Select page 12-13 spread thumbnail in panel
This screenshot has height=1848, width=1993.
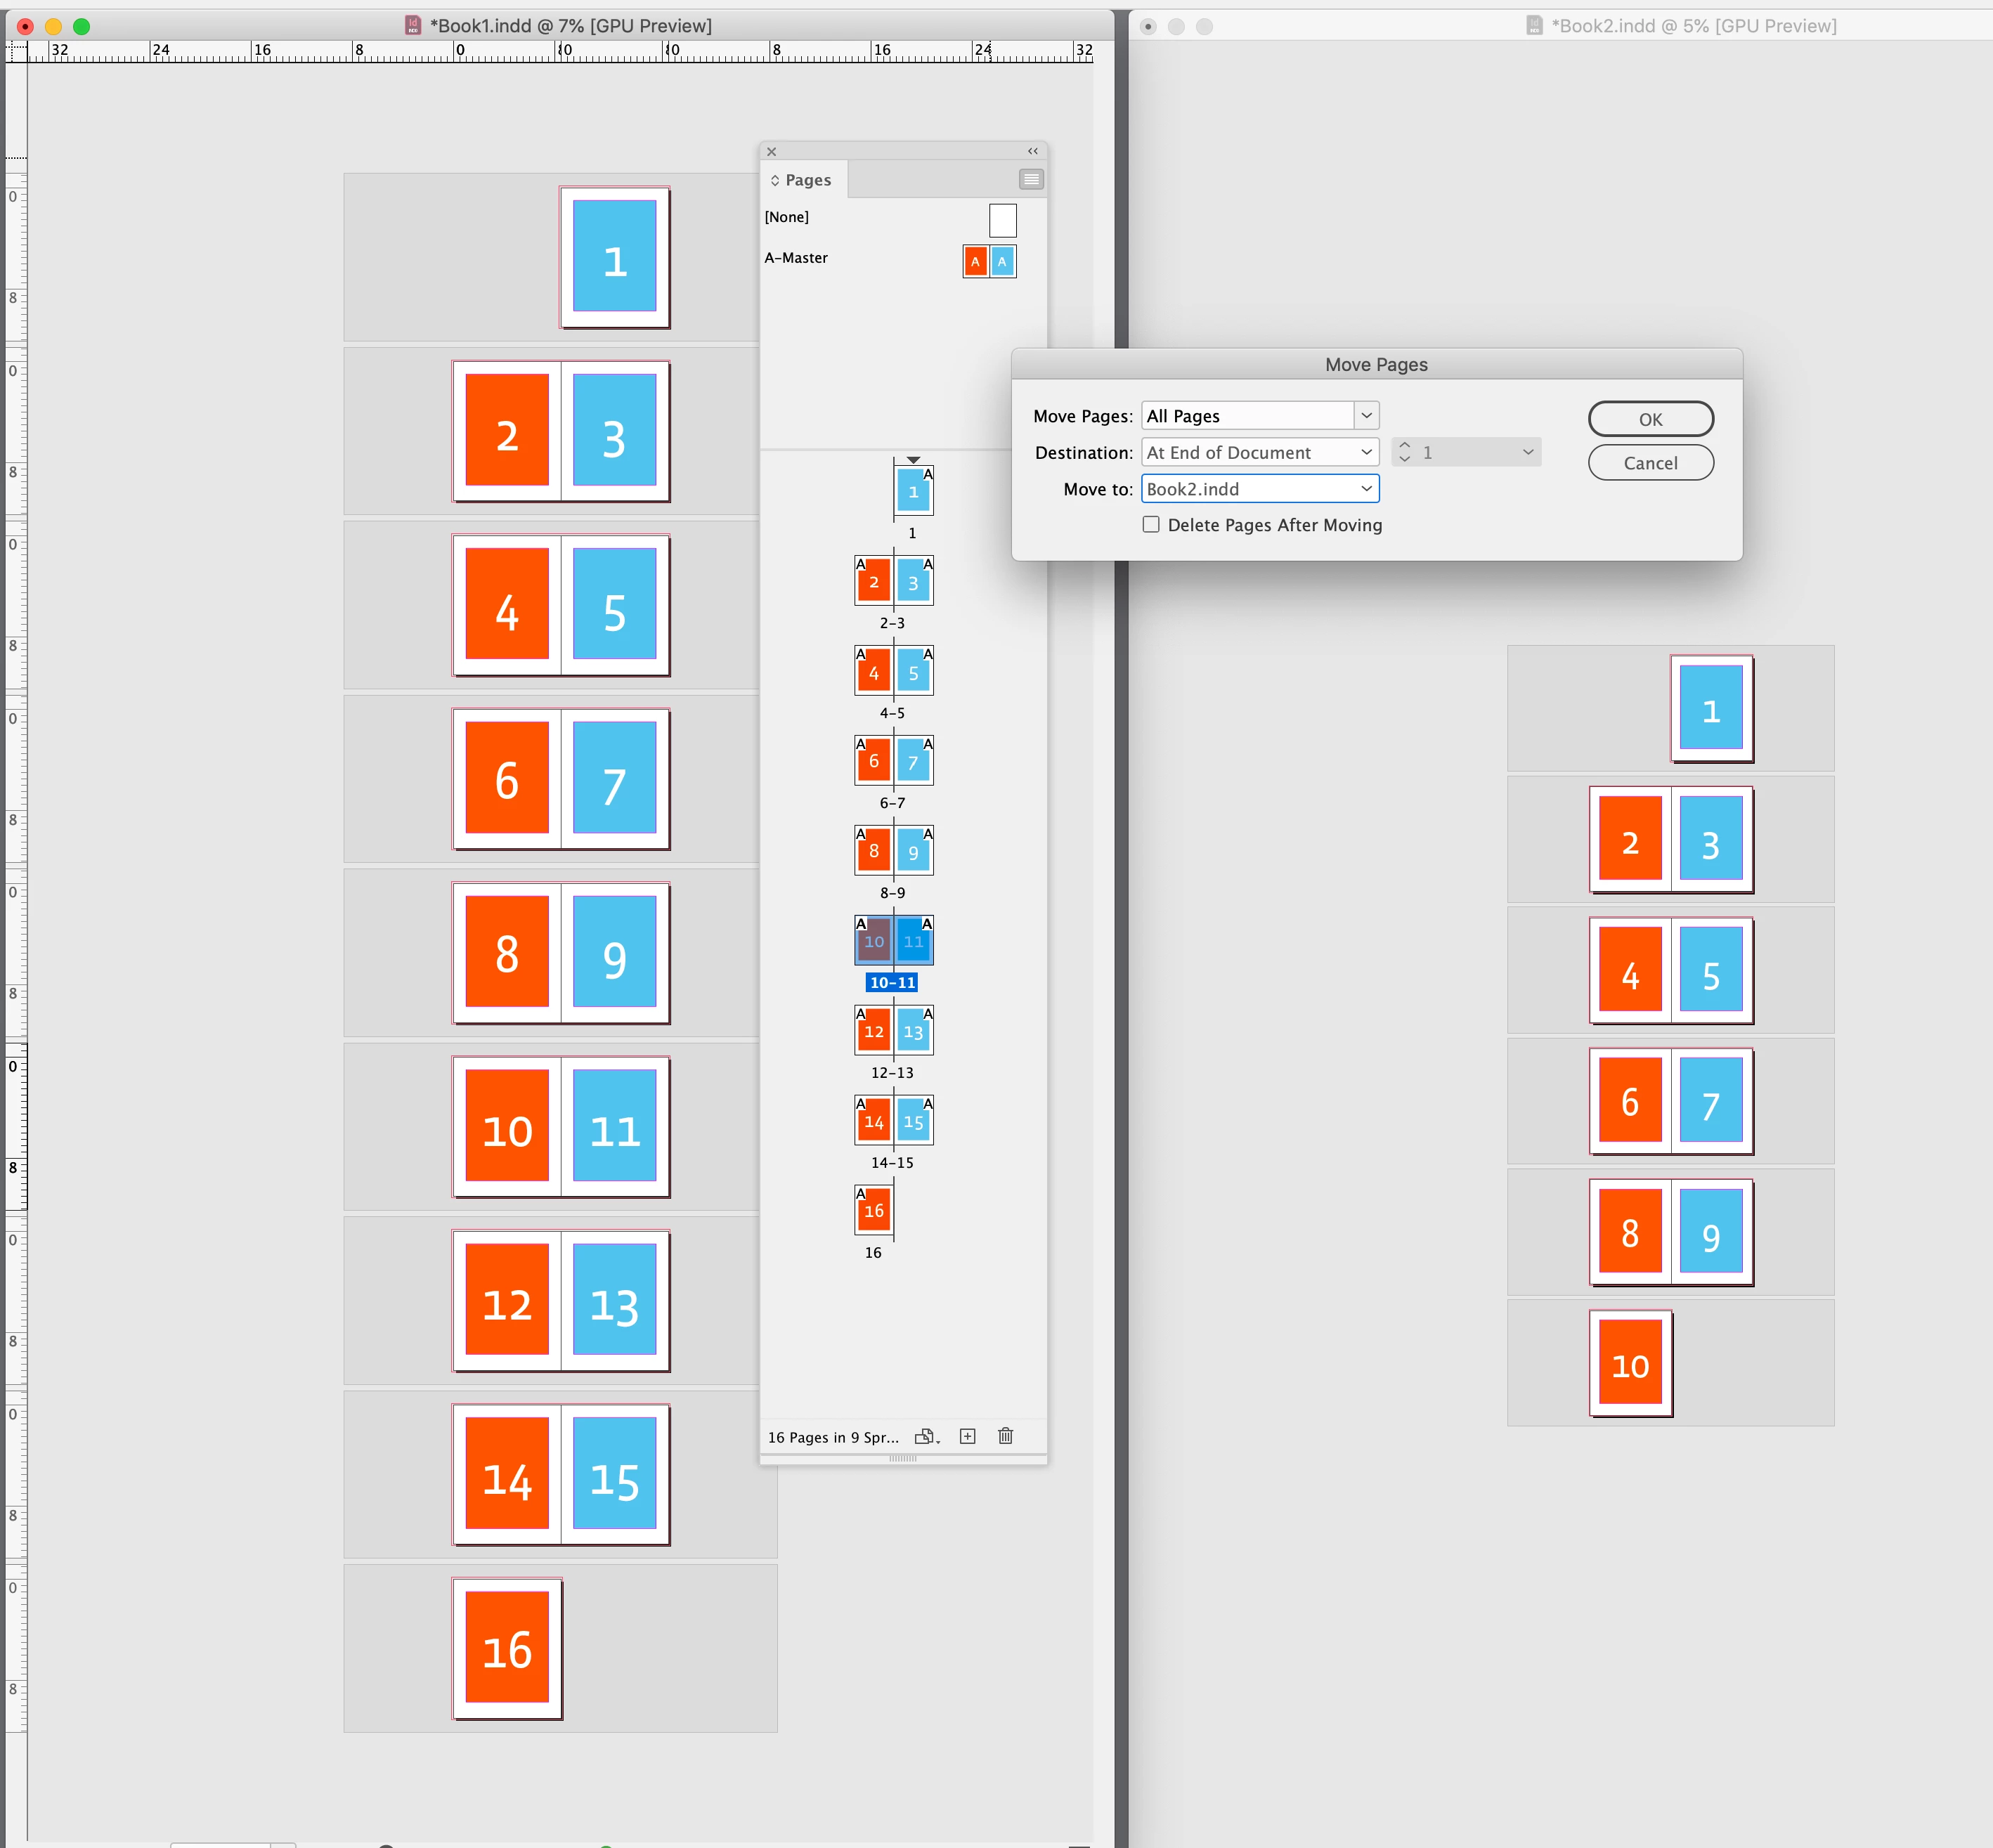[893, 1031]
